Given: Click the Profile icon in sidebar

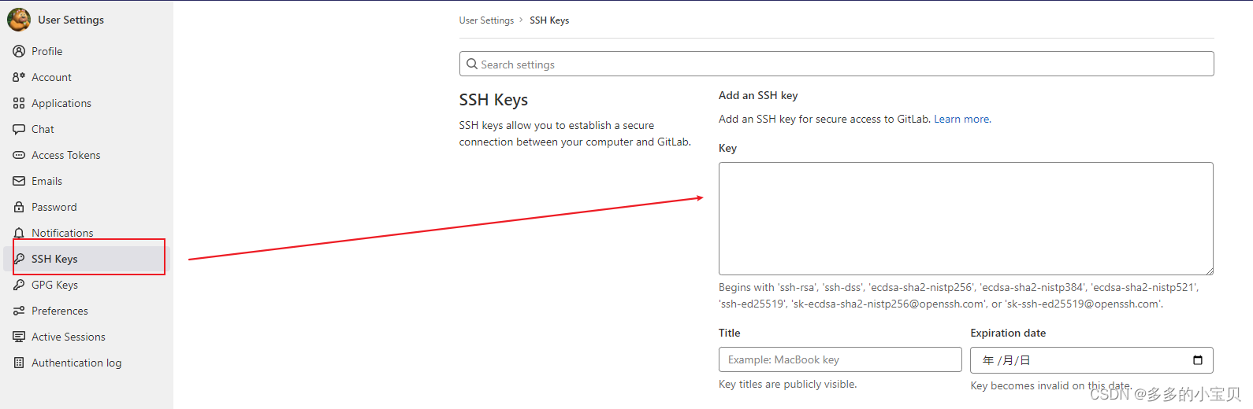Looking at the screenshot, I should 19,51.
